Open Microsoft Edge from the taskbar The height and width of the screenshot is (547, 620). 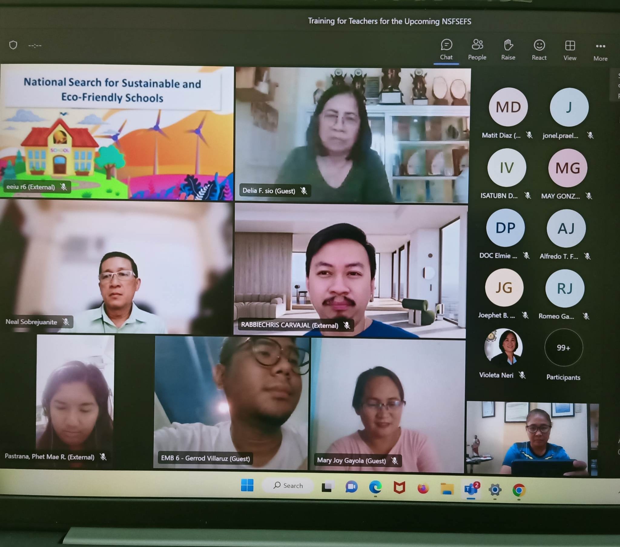(x=375, y=487)
